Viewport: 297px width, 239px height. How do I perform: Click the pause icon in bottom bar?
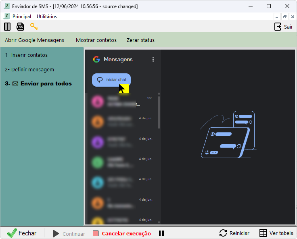click(x=161, y=233)
